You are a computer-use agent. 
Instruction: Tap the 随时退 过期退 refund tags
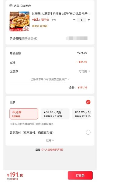(x=40, y=26)
